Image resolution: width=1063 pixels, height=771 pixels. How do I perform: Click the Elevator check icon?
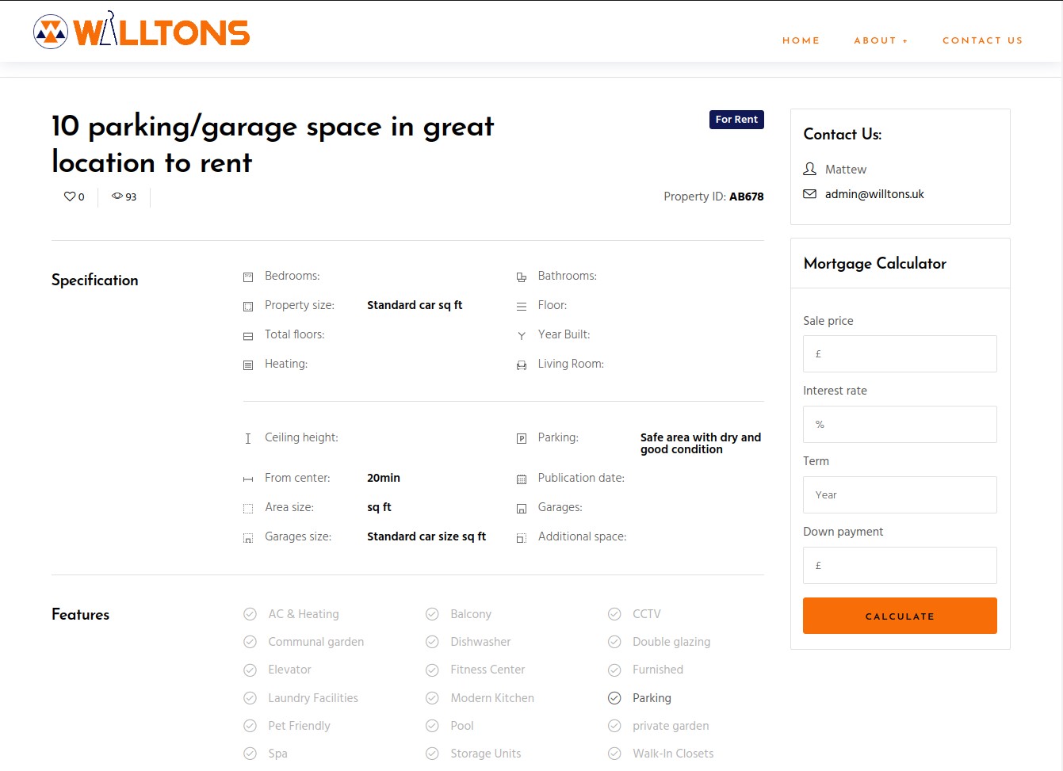250,670
